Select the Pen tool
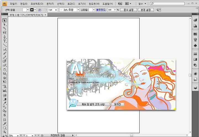This screenshot has width=199, height=137. point(4,37)
